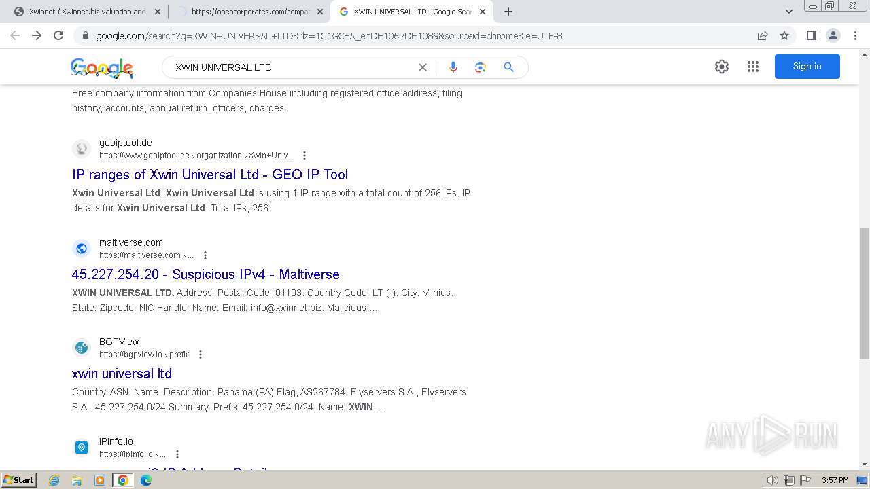Share this page from address bar
Image resolution: width=870 pixels, height=489 pixels.
click(763, 36)
